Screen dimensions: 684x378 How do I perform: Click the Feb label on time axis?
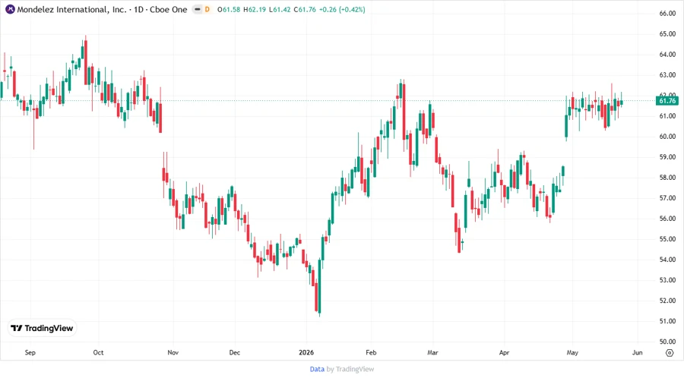(x=371, y=353)
